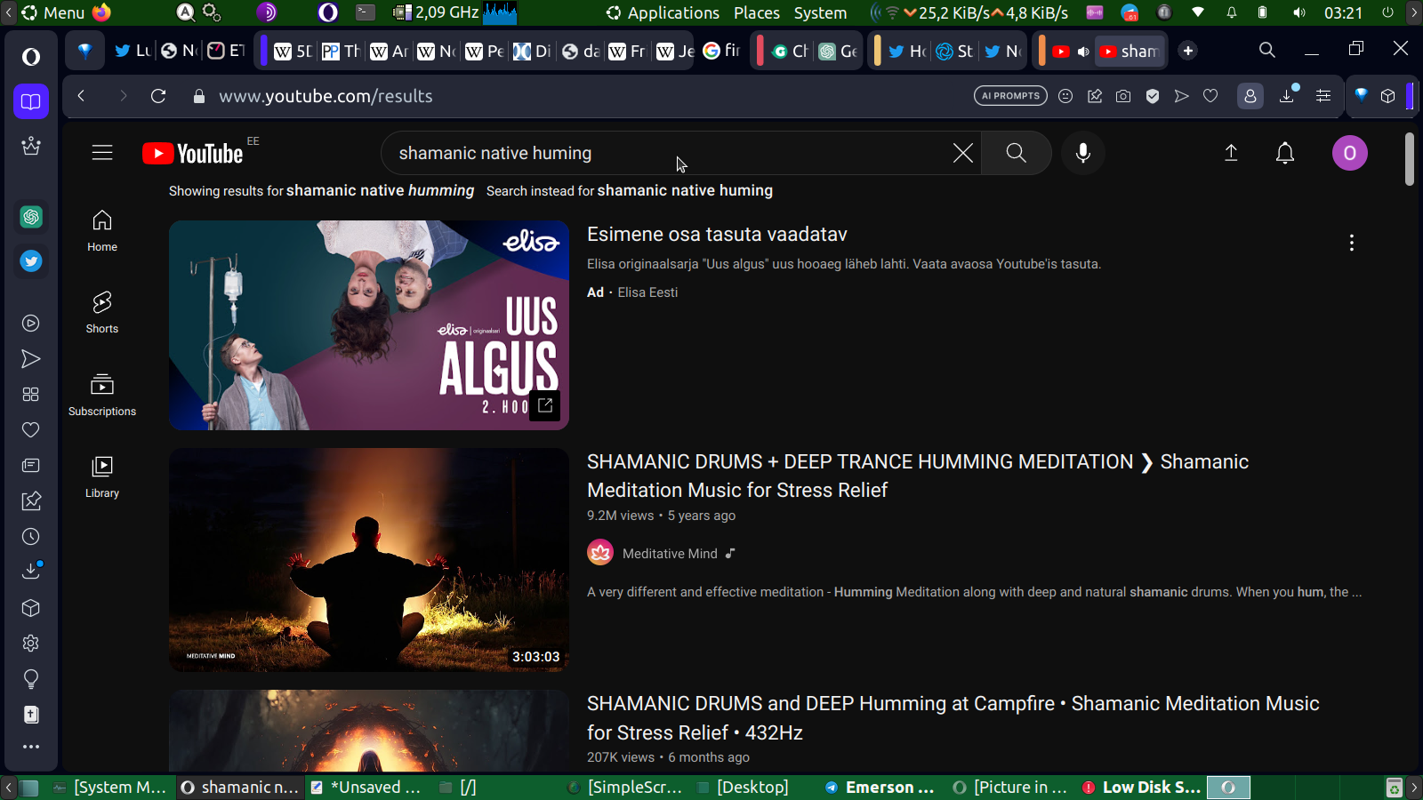Screen dimensions: 1423x800
Task: Click the search magnifier button
Action: 1016,153
